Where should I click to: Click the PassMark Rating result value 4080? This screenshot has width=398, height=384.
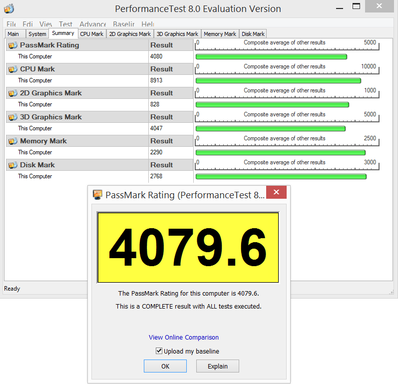click(x=156, y=56)
